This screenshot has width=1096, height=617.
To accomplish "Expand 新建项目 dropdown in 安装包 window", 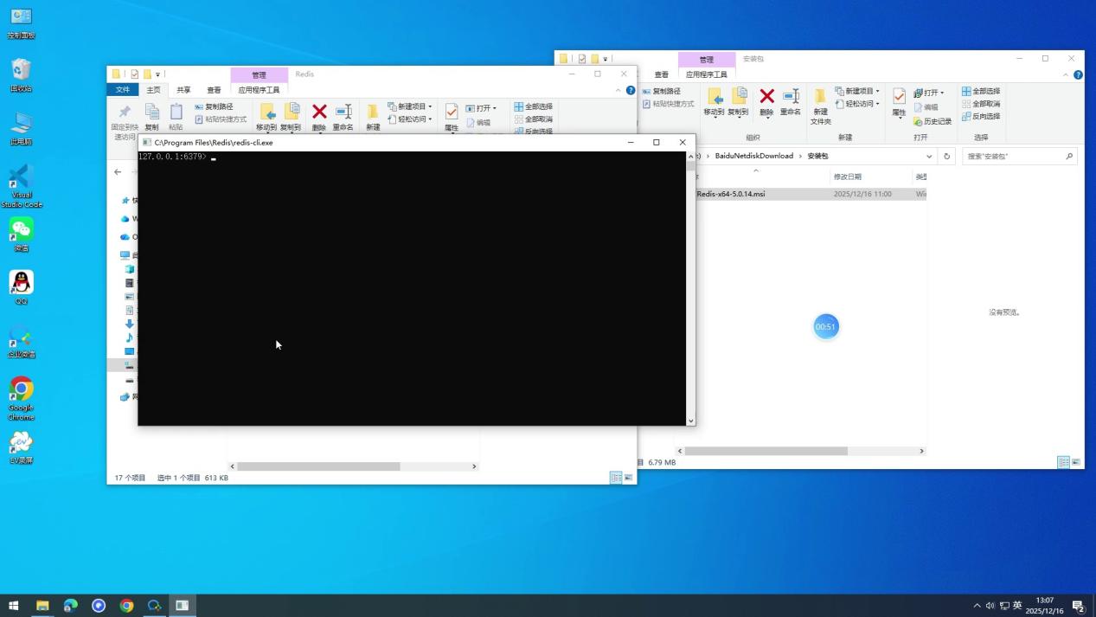I will tap(877, 91).
